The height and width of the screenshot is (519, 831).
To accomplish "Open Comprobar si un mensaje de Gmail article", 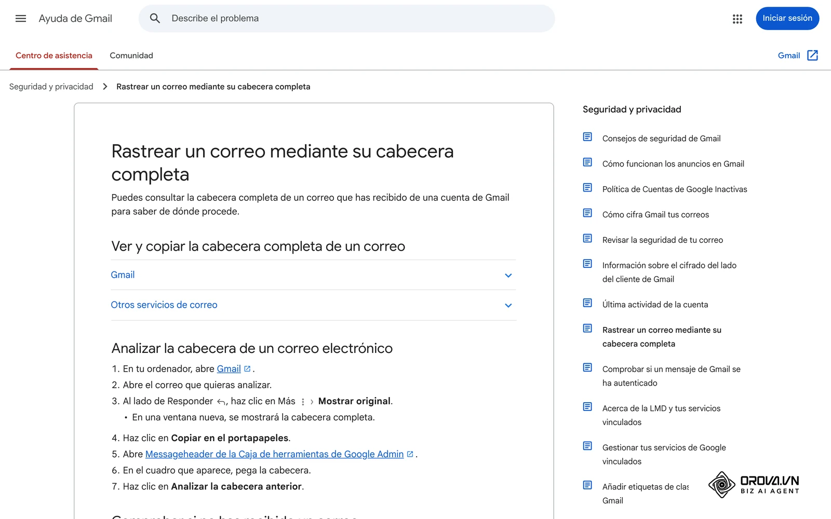I will (x=671, y=376).
